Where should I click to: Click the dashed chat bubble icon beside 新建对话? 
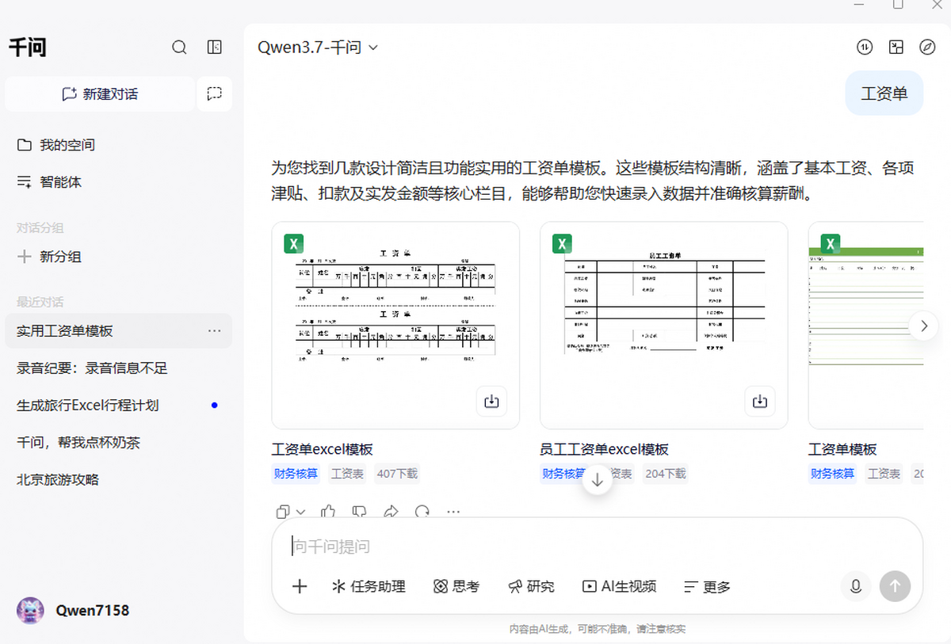214,94
